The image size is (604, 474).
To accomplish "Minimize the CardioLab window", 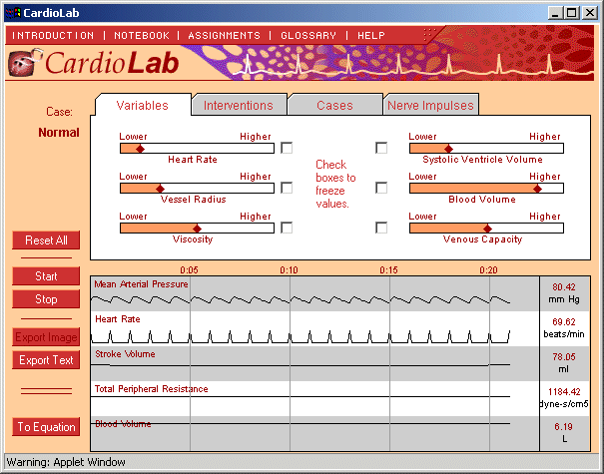I will coord(555,13).
